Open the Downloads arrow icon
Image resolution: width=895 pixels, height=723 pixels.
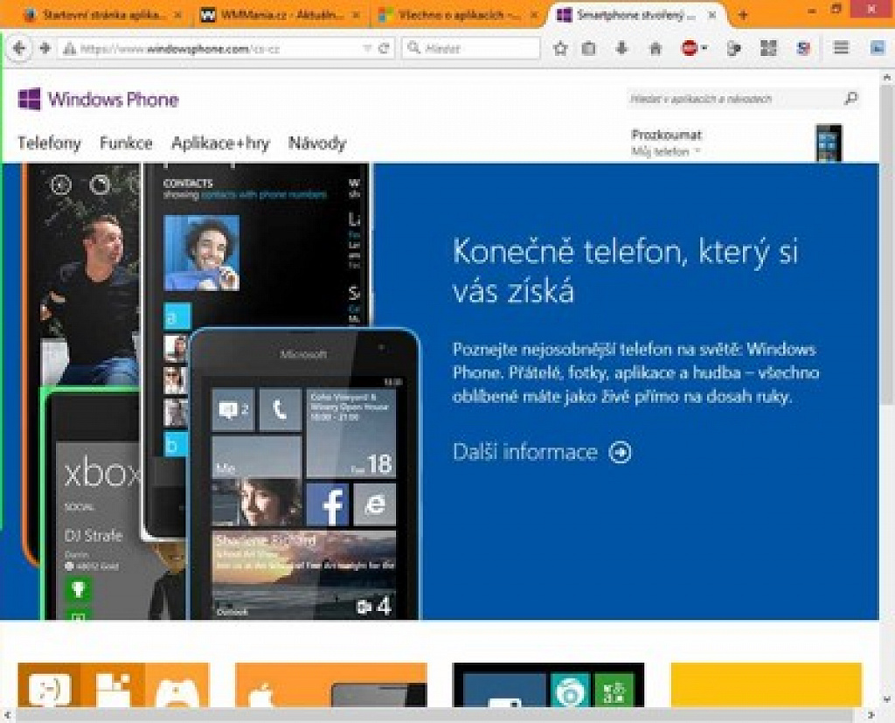(622, 49)
